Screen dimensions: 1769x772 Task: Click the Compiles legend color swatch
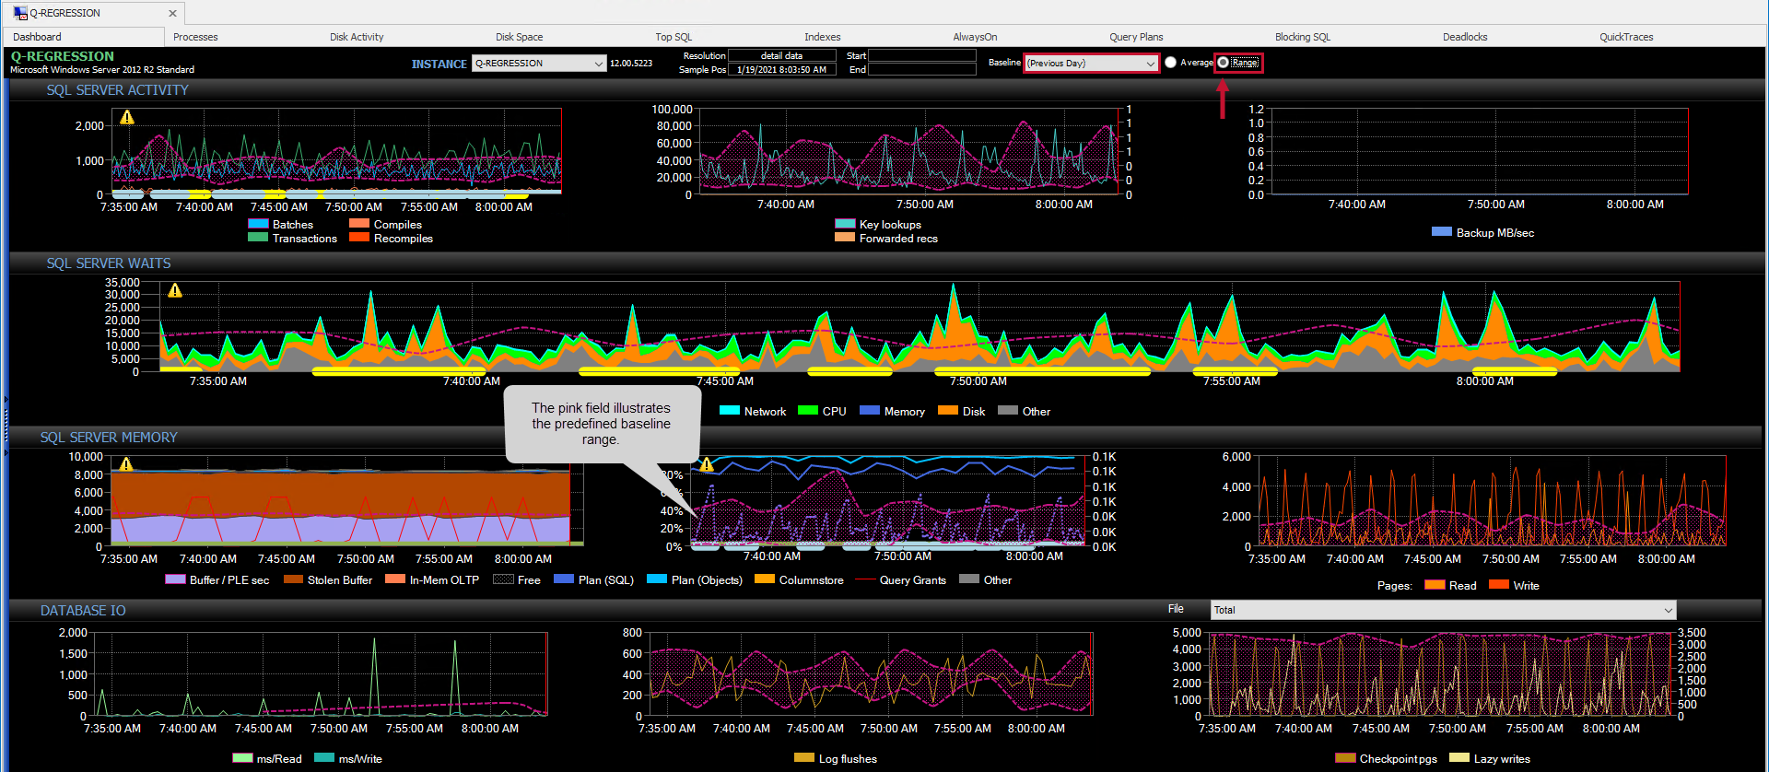coord(359,224)
